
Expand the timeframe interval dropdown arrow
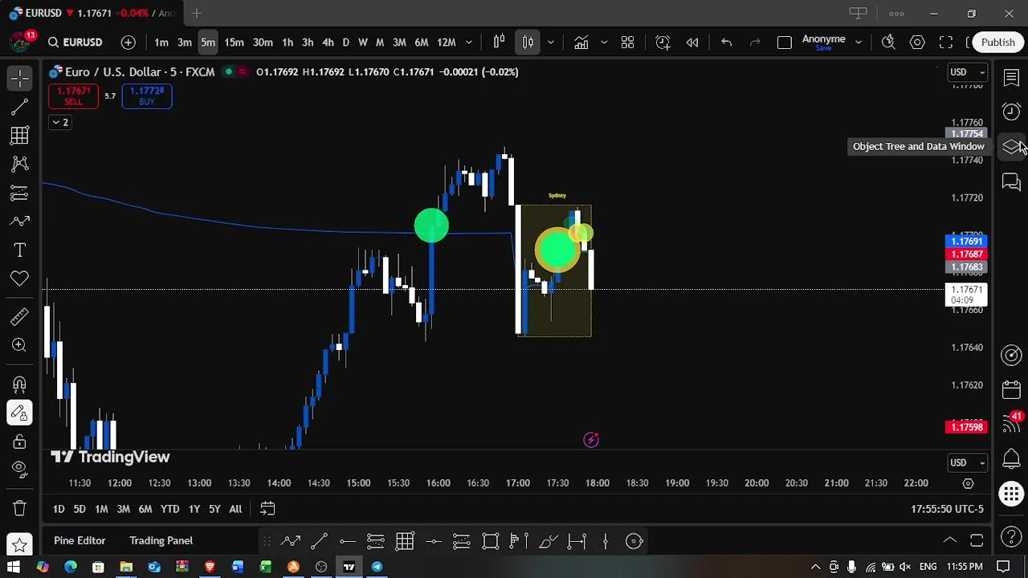tap(469, 42)
